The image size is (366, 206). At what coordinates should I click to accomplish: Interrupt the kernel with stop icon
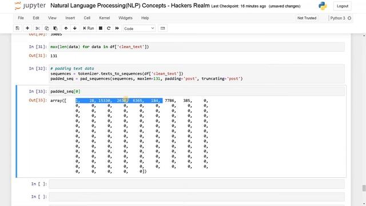pyautogui.click(x=101, y=28)
